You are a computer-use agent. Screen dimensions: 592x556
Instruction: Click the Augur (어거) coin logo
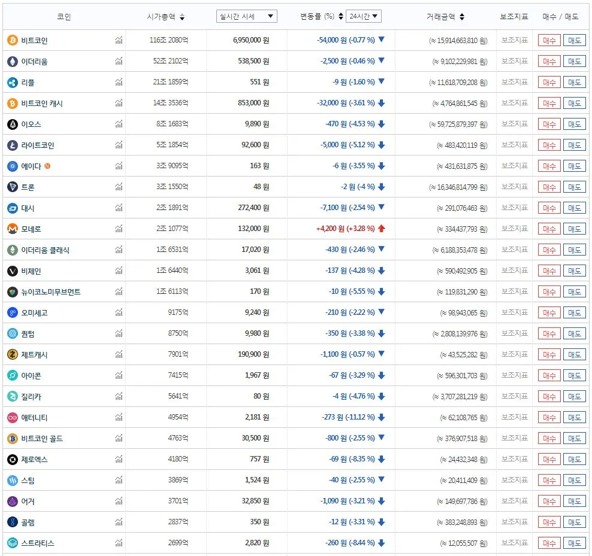13,502
